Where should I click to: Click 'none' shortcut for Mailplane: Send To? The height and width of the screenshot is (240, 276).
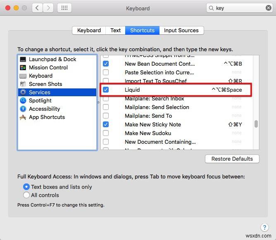point(237,116)
